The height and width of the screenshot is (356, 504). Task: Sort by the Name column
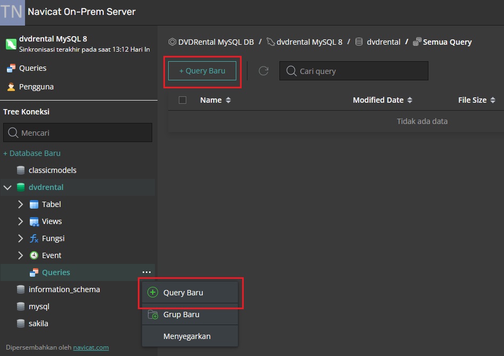coord(216,100)
